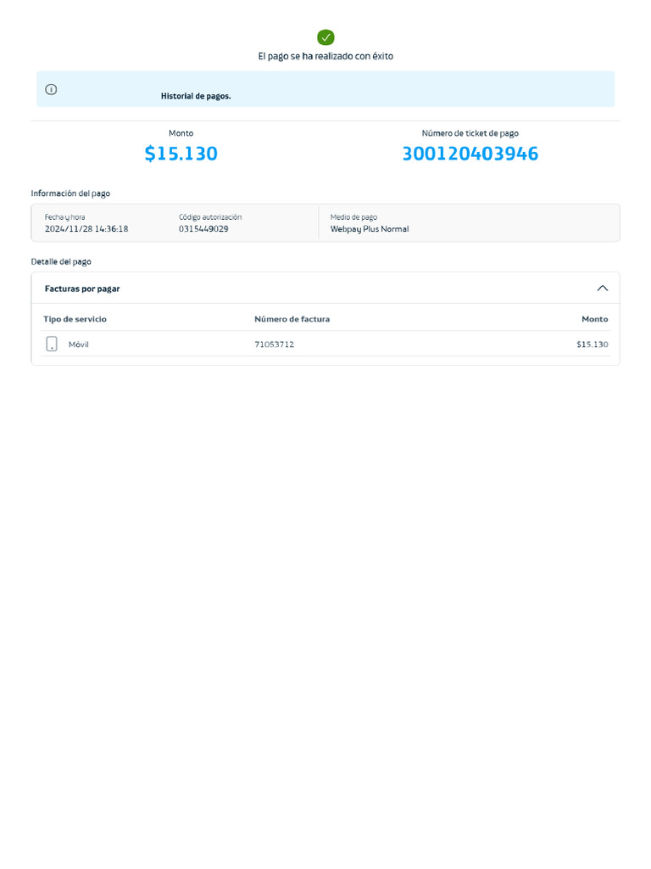Click the row amount $15.130 in table
Screen dimensions: 651x869
point(593,345)
